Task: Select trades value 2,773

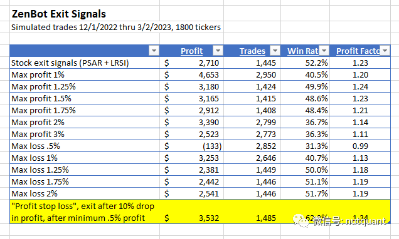Action: coord(266,135)
